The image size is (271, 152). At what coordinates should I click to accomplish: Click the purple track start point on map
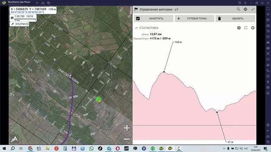pyautogui.click(x=70, y=74)
